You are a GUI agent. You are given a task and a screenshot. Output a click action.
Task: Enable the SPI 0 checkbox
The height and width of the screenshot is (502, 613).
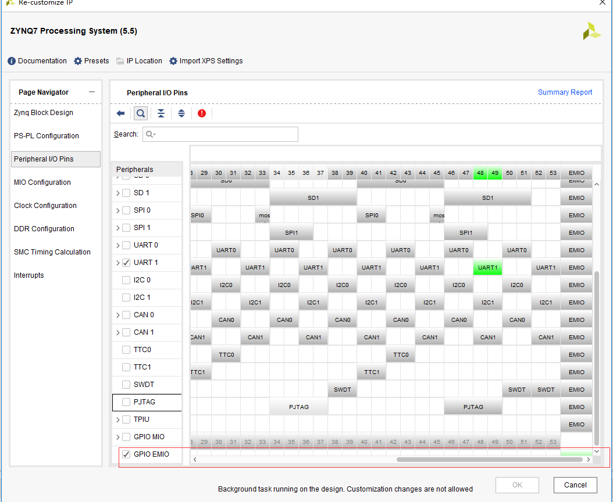(x=126, y=210)
